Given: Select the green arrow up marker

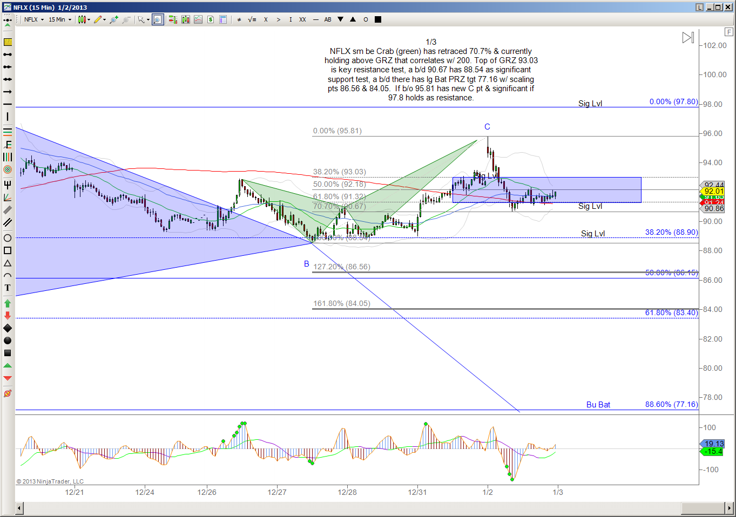Looking at the screenshot, I should [8, 303].
